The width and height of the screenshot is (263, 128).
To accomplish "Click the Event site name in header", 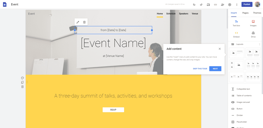I will click(x=31, y=14).
